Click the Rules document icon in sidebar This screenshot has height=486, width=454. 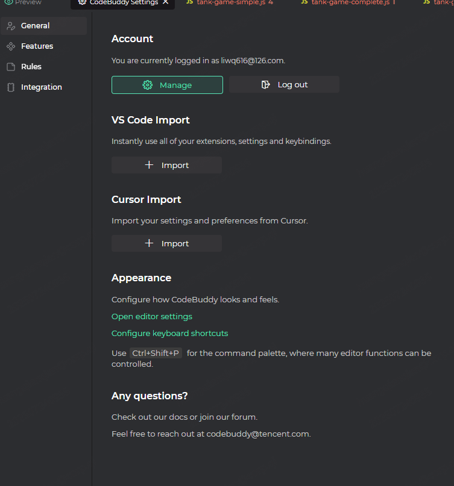11,67
